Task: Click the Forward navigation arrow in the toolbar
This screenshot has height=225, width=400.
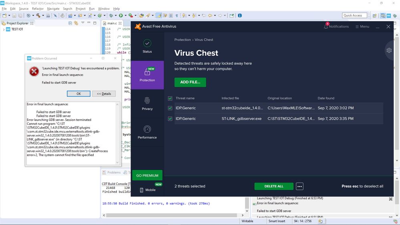Action: pos(220,16)
